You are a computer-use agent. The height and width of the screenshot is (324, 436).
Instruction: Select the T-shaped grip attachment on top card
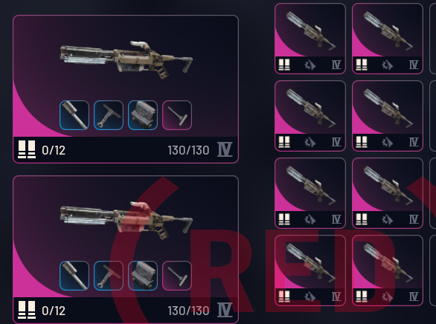[x=109, y=115]
